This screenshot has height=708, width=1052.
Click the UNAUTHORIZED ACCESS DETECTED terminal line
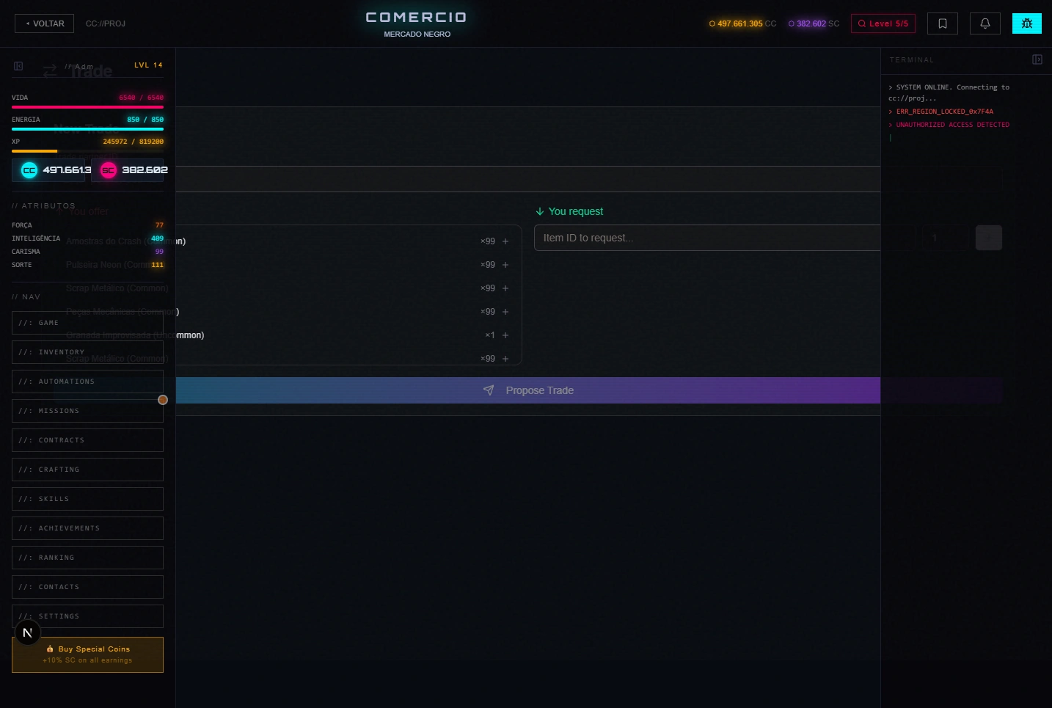[949, 125]
